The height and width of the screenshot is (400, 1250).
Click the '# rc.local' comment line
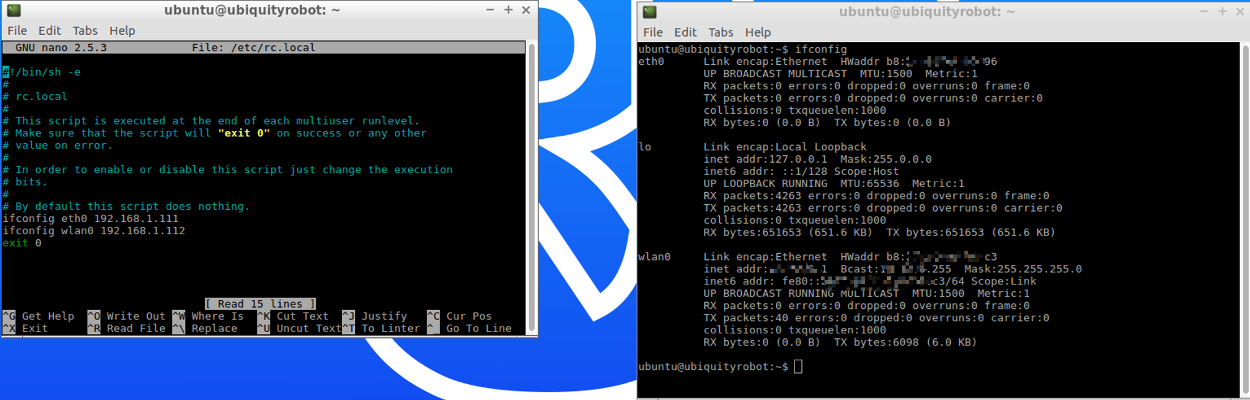(35, 97)
